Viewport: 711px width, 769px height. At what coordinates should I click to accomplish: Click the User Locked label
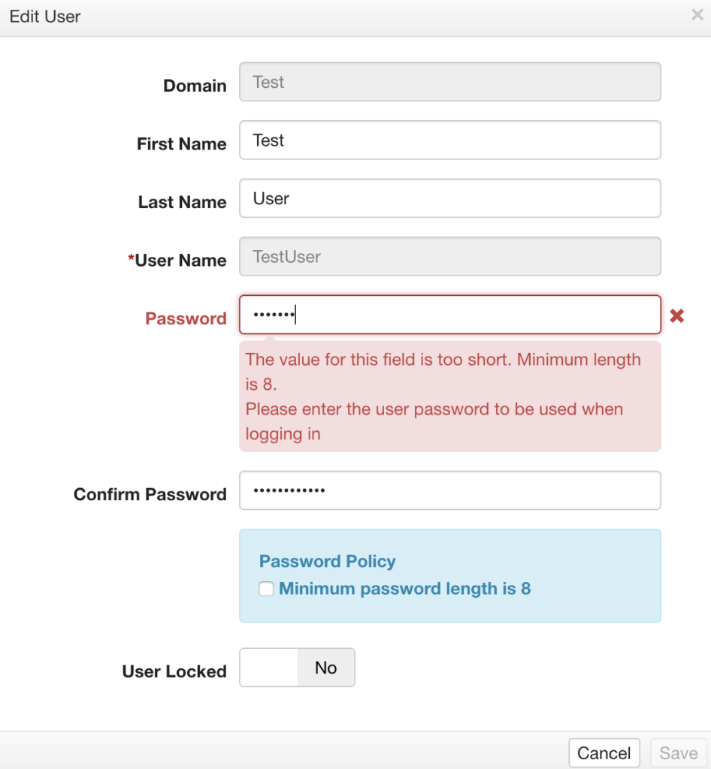click(x=174, y=671)
